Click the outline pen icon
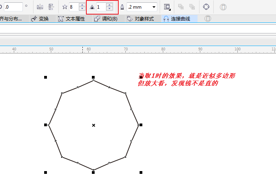The height and width of the screenshot is (177, 276). pyautogui.click(x=122, y=7)
